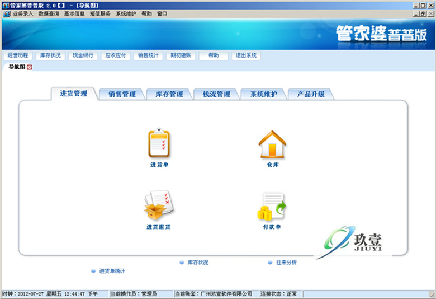The width and height of the screenshot is (436, 299).
Task: Click the 现金银行 toolbar button
Action: (83, 55)
